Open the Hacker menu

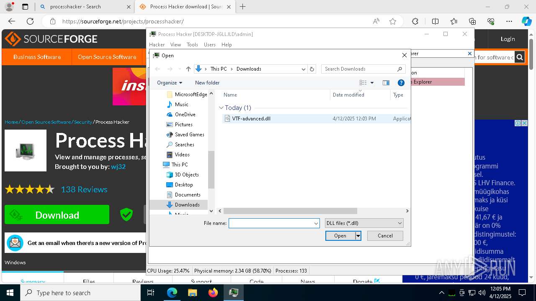157,45
